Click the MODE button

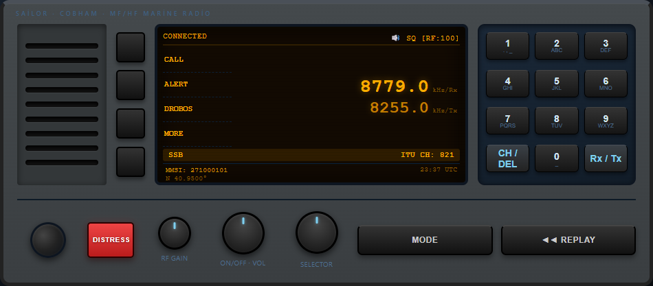(x=425, y=240)
